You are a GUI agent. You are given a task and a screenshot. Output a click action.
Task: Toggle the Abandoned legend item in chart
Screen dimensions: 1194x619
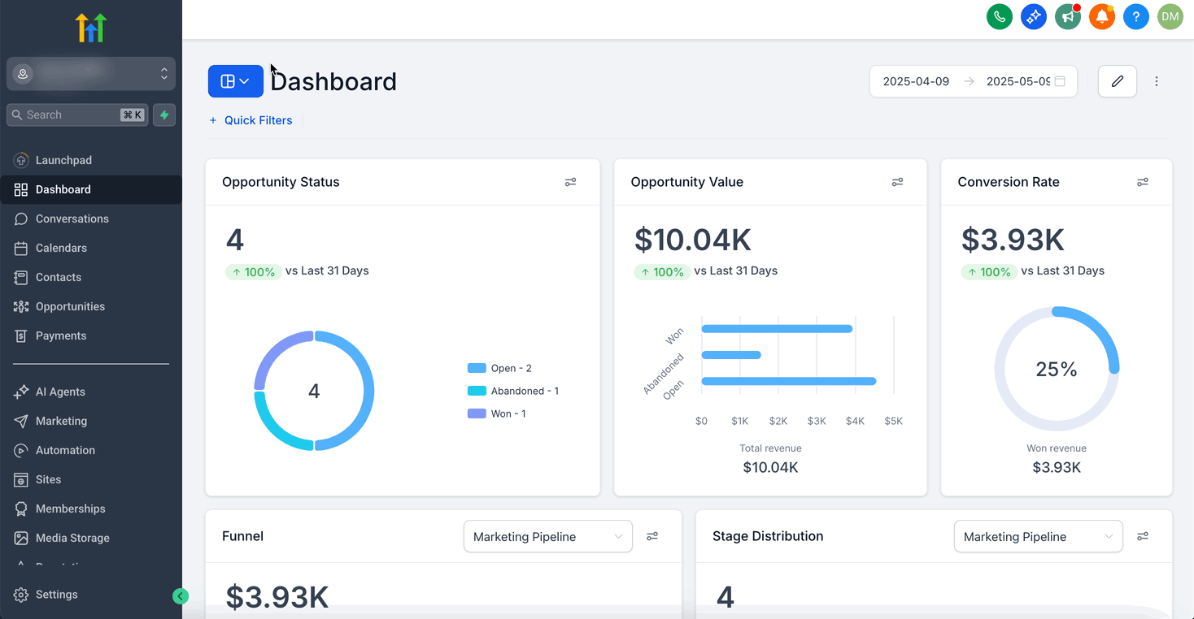click(x=513, y=391)
